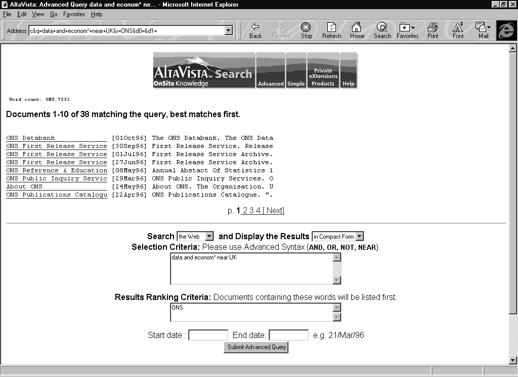
Task: Click the title bar page icon
Action: pyautogui.click(x=5, y=4)
